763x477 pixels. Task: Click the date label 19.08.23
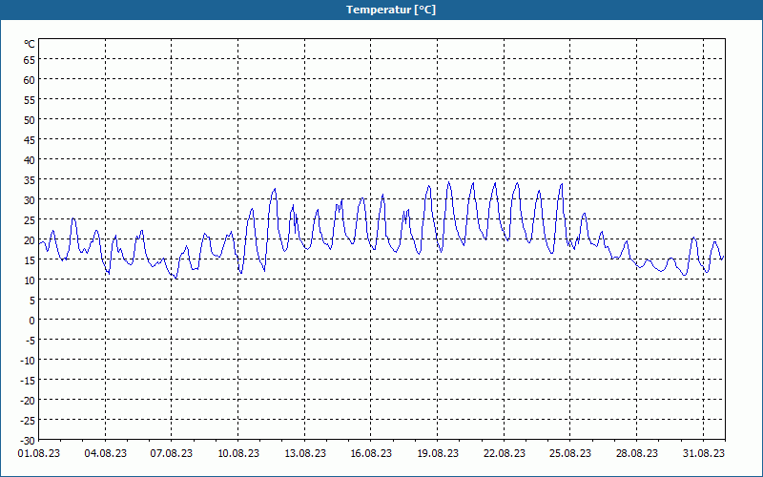[438, 454]
